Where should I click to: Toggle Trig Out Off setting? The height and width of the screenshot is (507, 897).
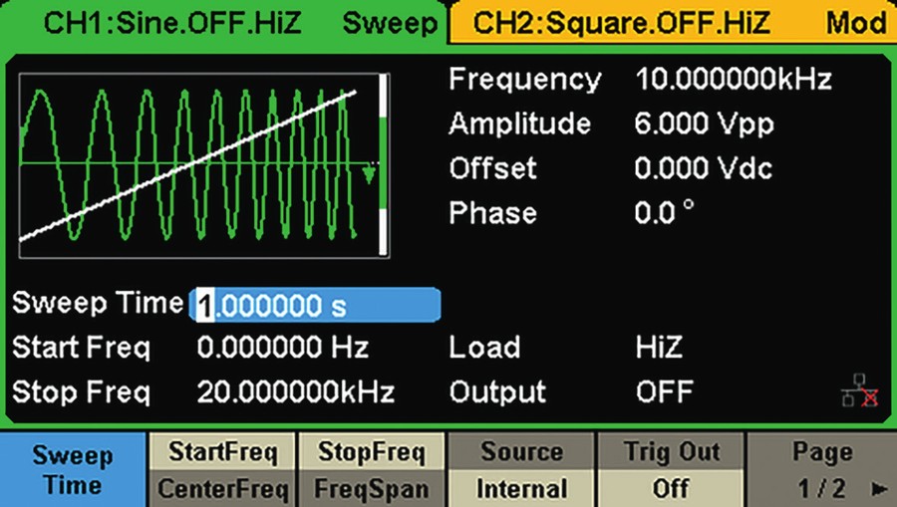click(x=671, y=470)
